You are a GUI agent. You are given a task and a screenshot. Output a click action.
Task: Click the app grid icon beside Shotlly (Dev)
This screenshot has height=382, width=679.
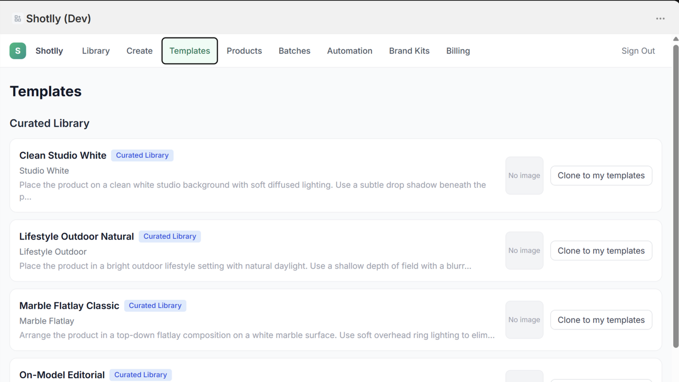click(x=17, y=19)
